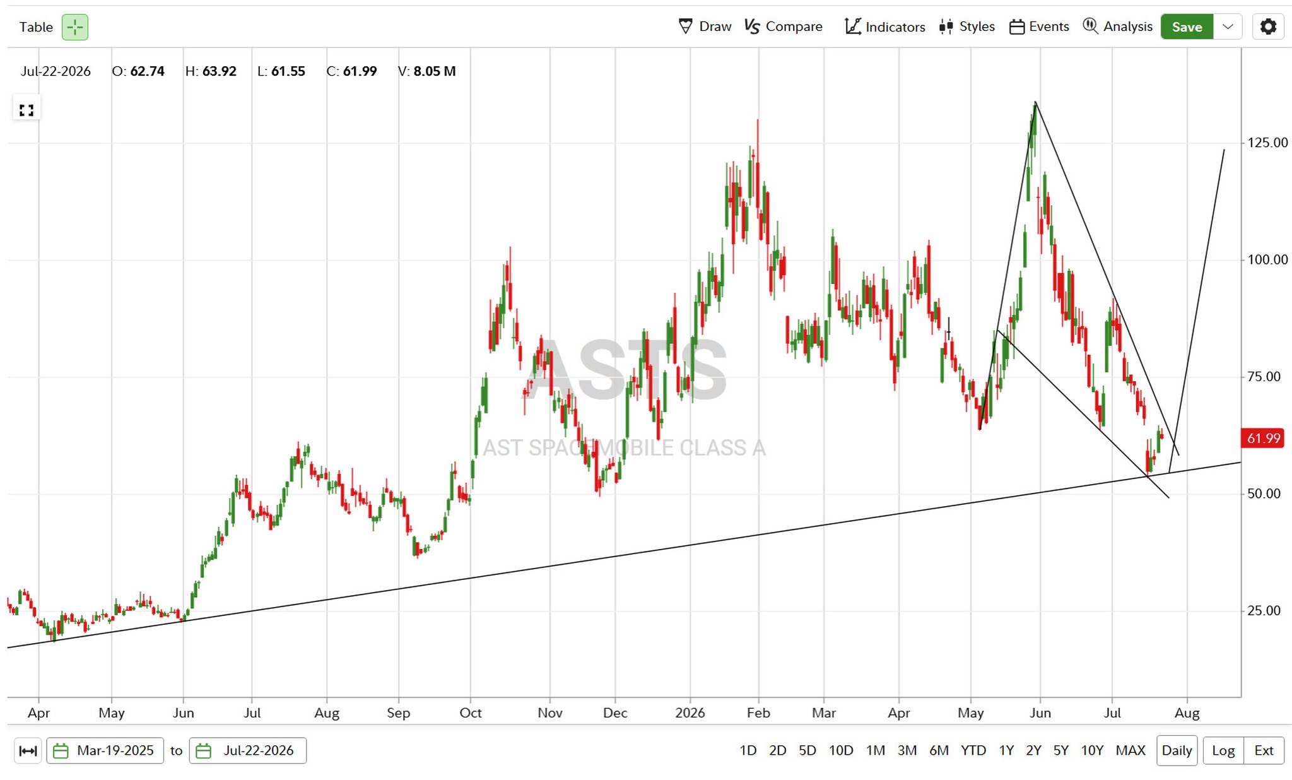The width and height of the screenshot is (1292, 780).
Task: Click the date range arrows icon
Action: (28, 750)
